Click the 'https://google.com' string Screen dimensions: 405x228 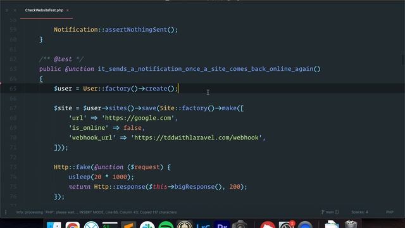[138, 118]
